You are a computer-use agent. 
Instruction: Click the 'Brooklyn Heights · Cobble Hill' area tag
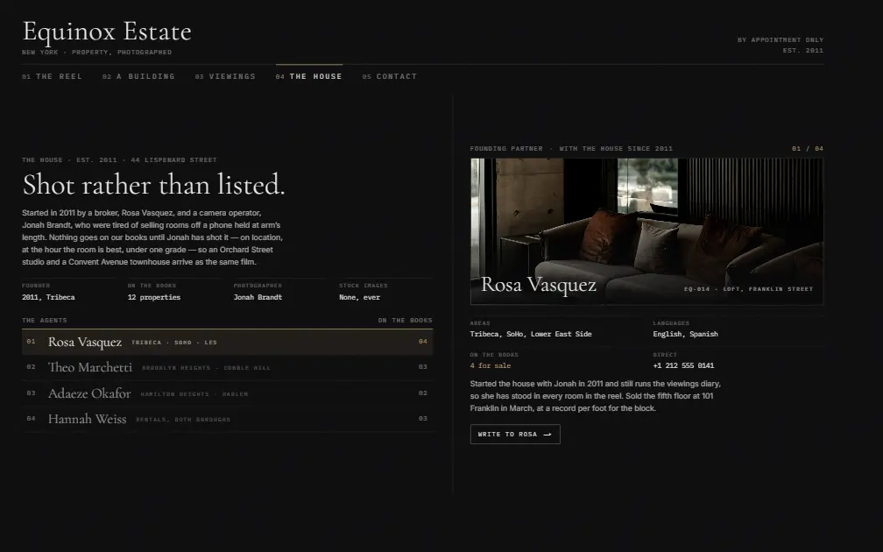pos(206,368)
